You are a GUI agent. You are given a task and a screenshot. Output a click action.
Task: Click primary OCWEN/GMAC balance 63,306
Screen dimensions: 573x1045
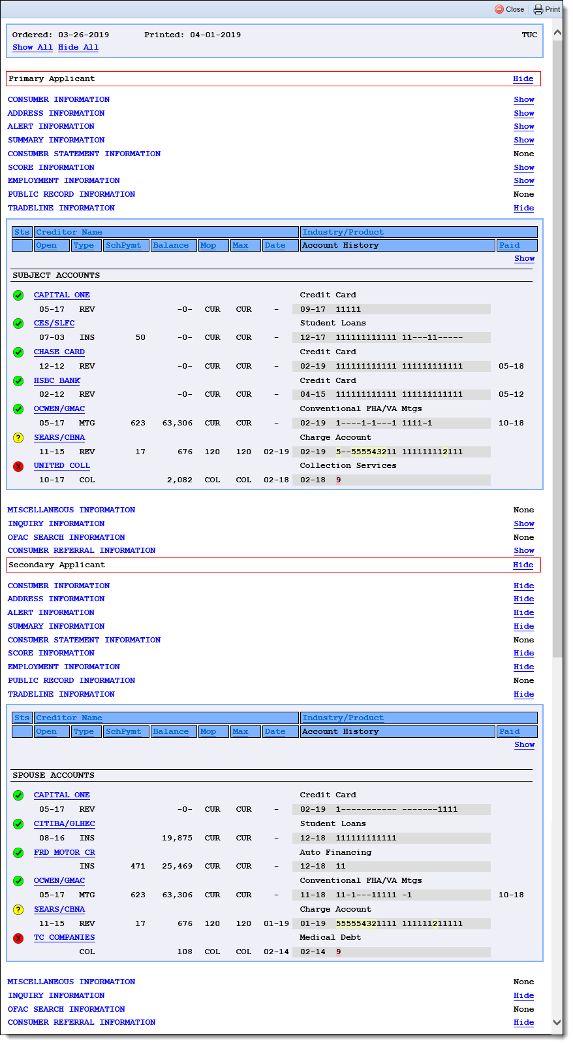(178, 423)
